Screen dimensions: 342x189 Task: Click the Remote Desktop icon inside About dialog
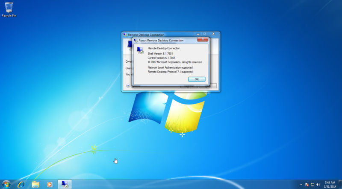(x=140, y=50)
